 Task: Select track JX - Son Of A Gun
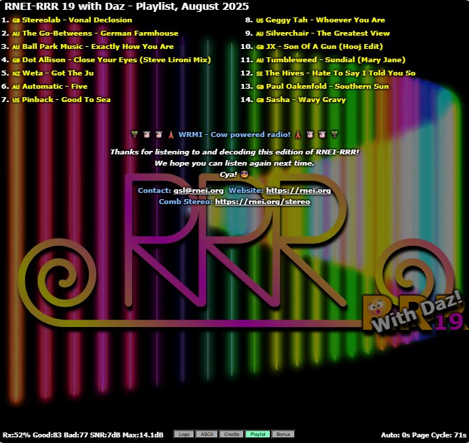click(x=324, y=47)
